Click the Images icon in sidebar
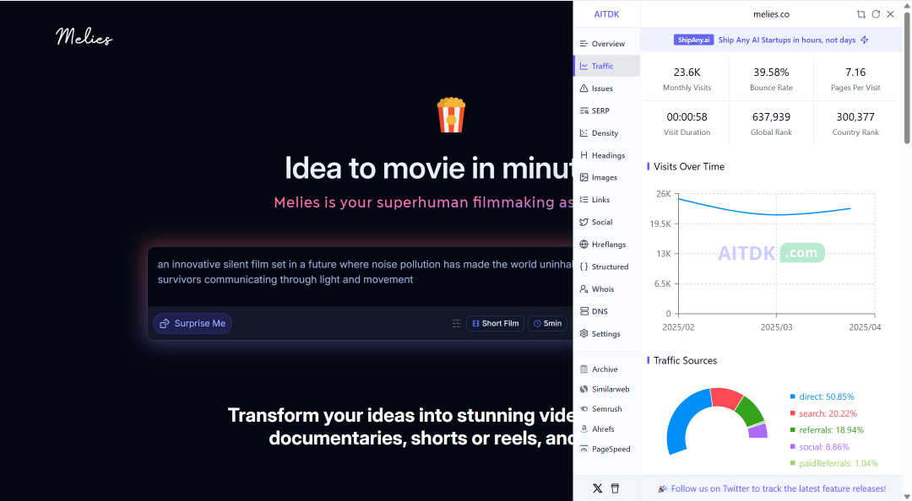The image size is (912, 501). point(584,177)
